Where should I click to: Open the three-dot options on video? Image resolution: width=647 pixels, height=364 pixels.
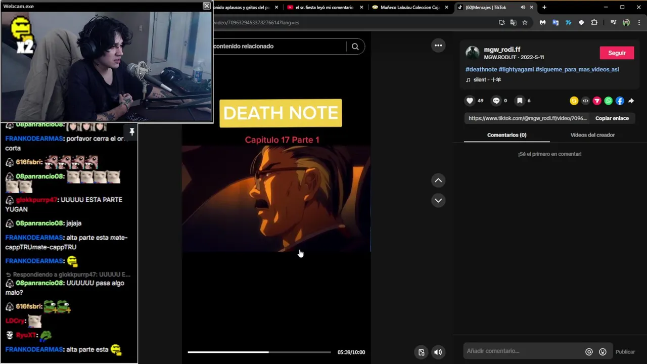(x=438, y=45)
